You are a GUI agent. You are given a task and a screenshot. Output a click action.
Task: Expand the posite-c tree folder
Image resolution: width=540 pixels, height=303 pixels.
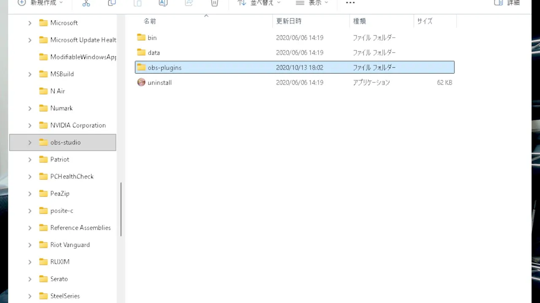(x=30, y=211)
